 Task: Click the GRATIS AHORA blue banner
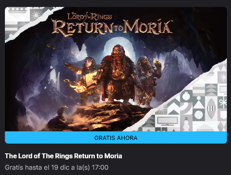[116, 138]
